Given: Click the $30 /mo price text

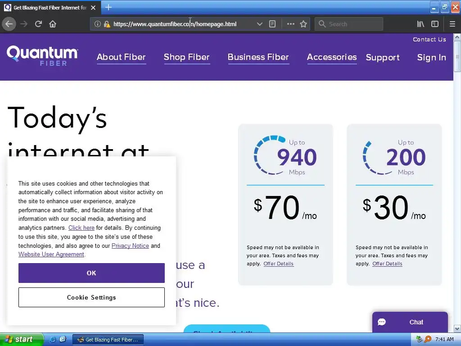Looking at the screenshot, I should [x=394, y=208].
